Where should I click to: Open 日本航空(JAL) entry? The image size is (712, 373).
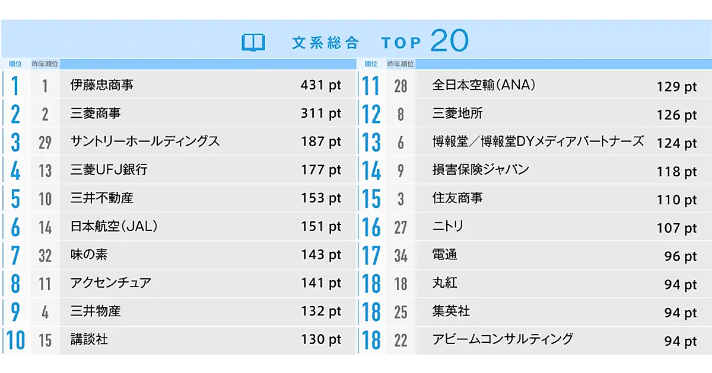coord(113,226)
